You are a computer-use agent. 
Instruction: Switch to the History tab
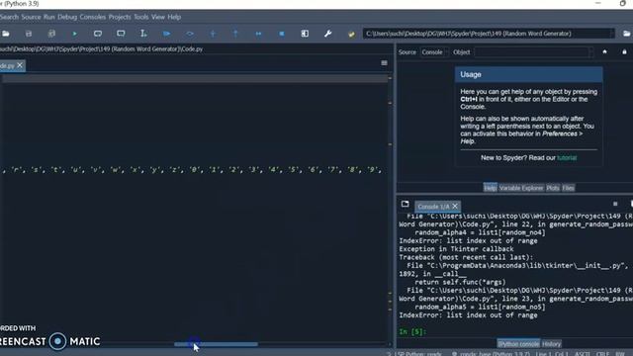[x=552, y=344]
